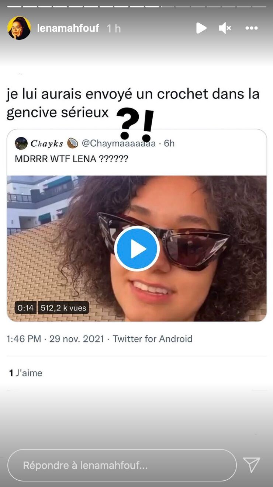This screenshot has width=273, height=487.
Task: Open the @Chaymaaaaaaa handle
Action: 118,143
